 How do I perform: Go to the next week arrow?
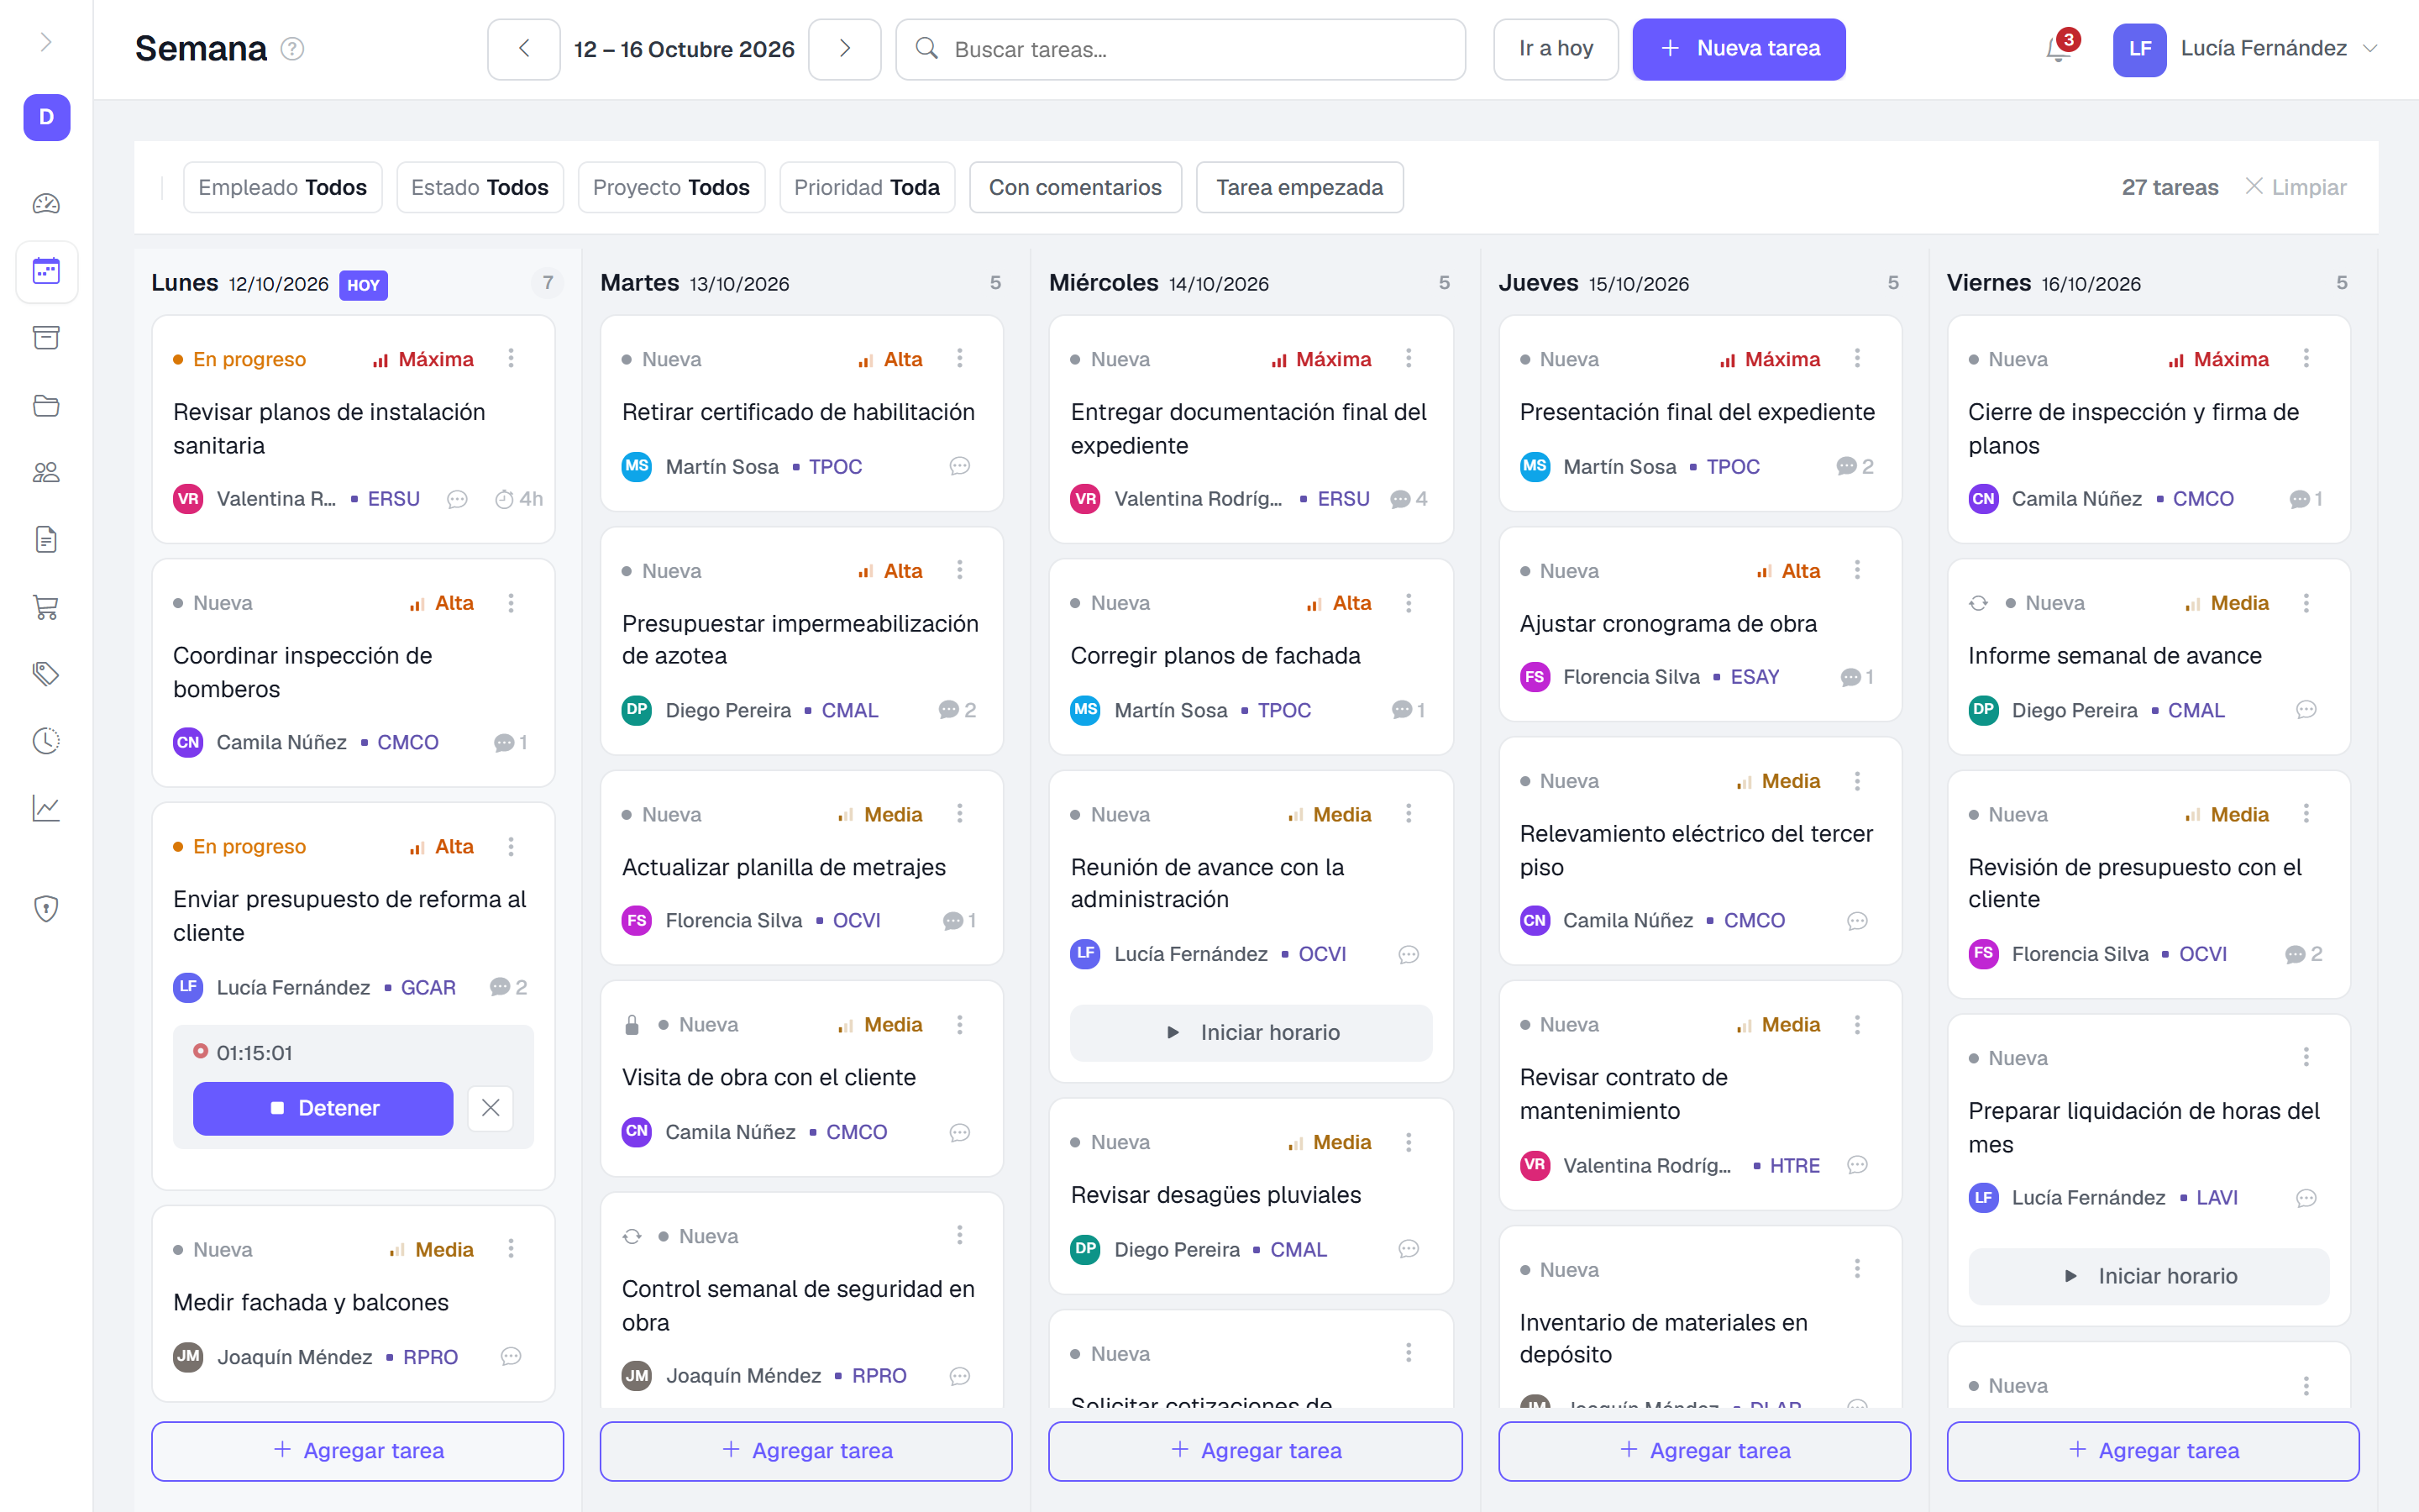pyautogui.click(x=845, y=49)
